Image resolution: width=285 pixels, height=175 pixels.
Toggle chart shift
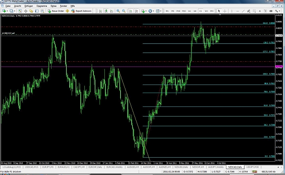(136, 11)
